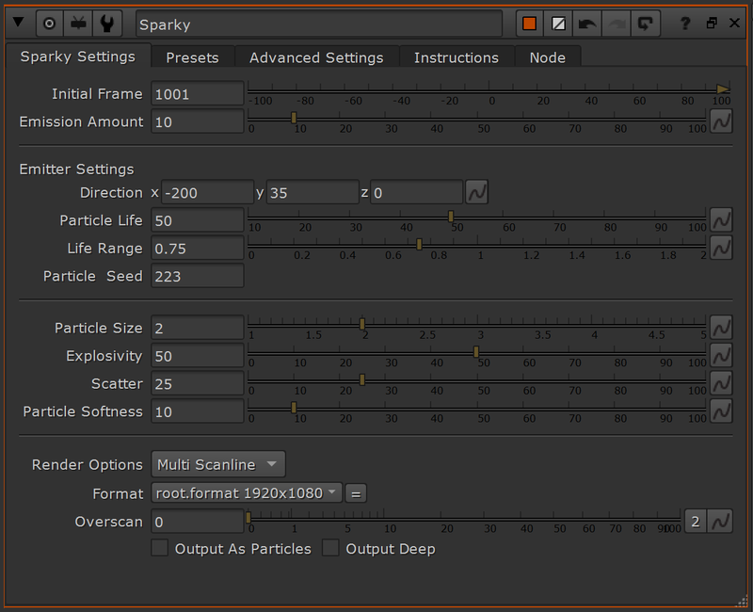This screenshot has height=612, width=753.
Task: Click the revert icon in the header
Action: pos(647,24)
